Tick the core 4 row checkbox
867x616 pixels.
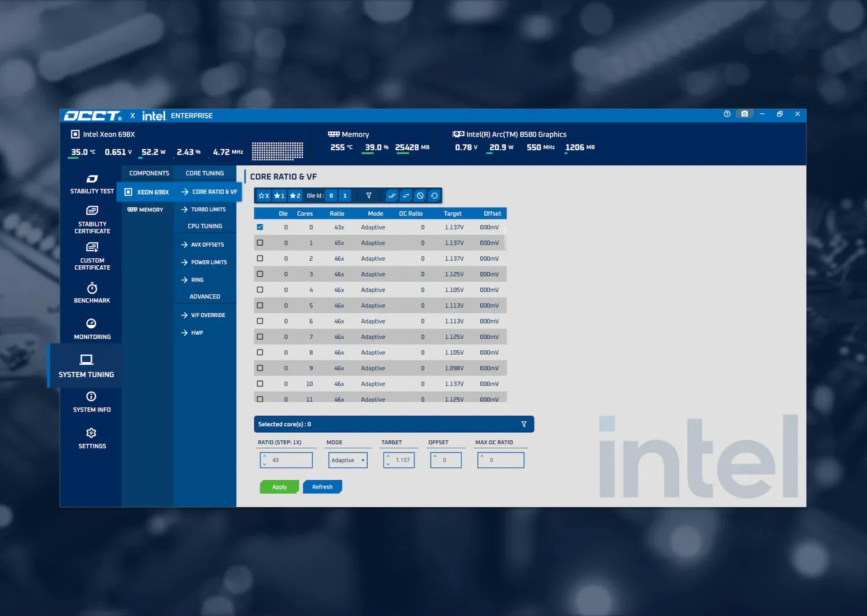point(260,290)
